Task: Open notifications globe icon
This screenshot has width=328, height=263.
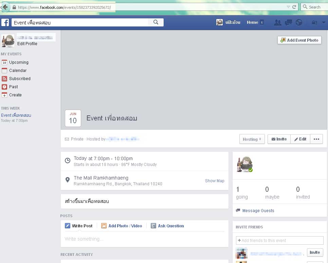Action: (299, 22)
